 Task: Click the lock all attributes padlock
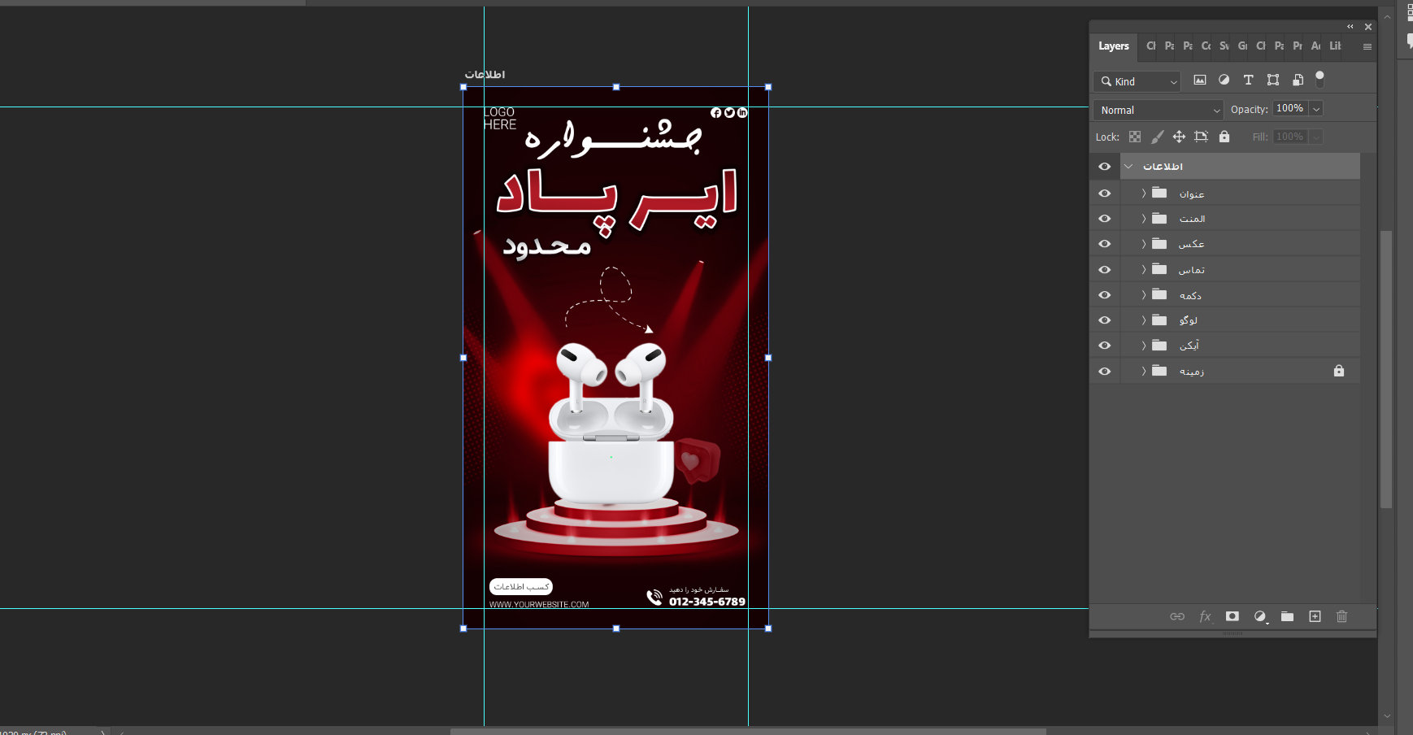click(1224, 137)
